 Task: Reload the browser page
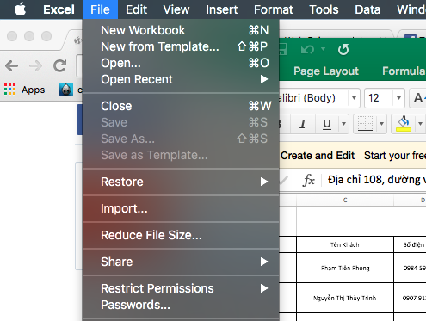pos(59,65)
